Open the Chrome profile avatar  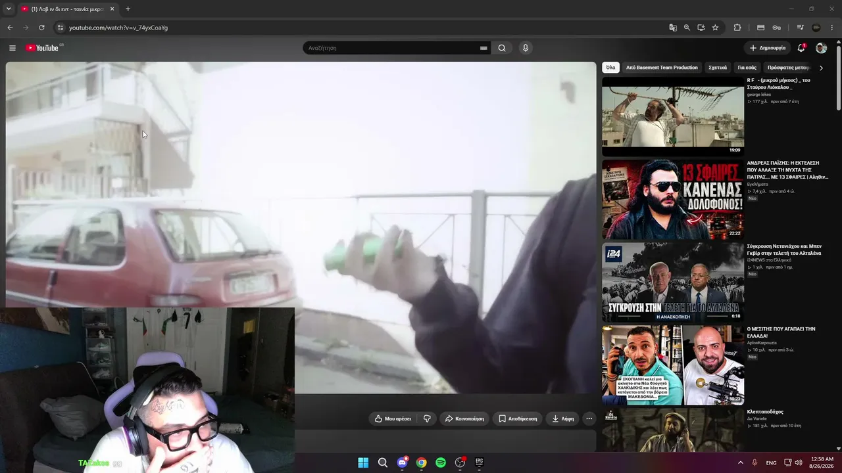816,28
